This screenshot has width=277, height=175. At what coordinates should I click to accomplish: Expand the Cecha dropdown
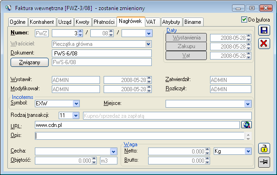[x=113, y=151]
